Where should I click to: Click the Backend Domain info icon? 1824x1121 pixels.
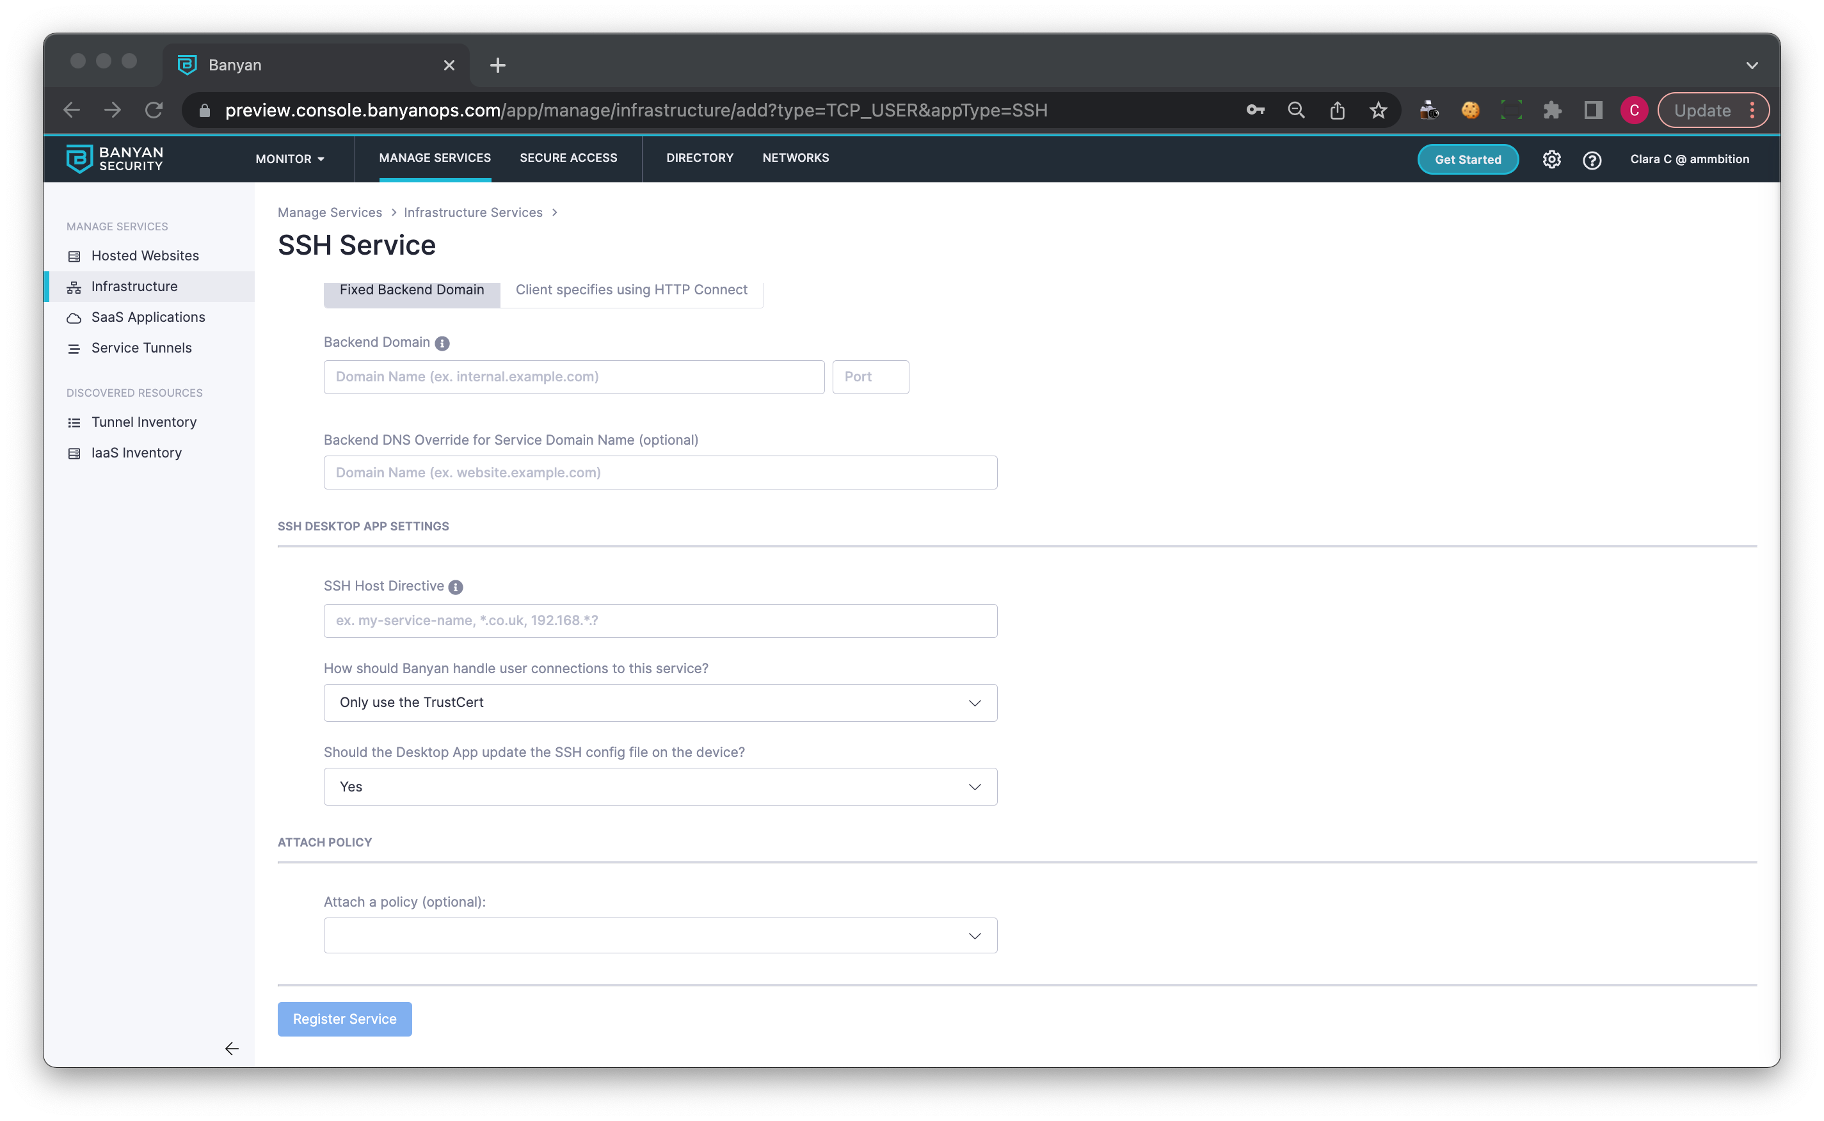point(442,343)
